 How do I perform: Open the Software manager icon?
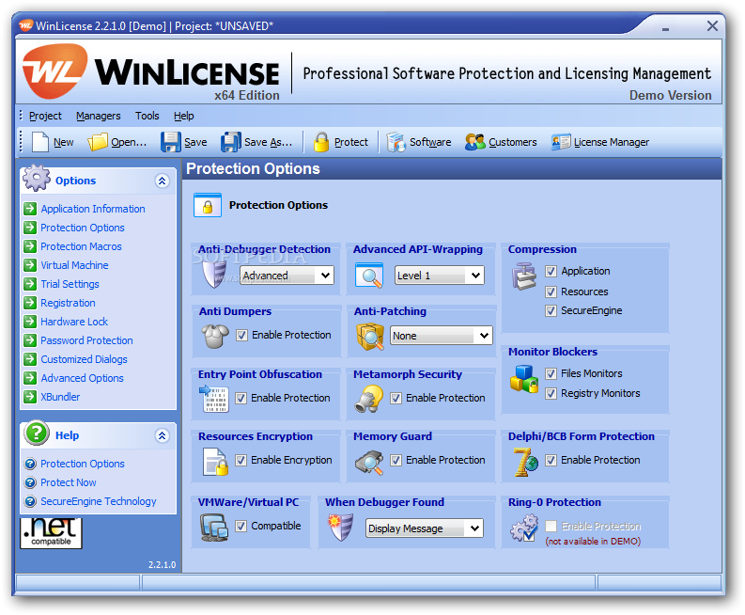(396, 142)
